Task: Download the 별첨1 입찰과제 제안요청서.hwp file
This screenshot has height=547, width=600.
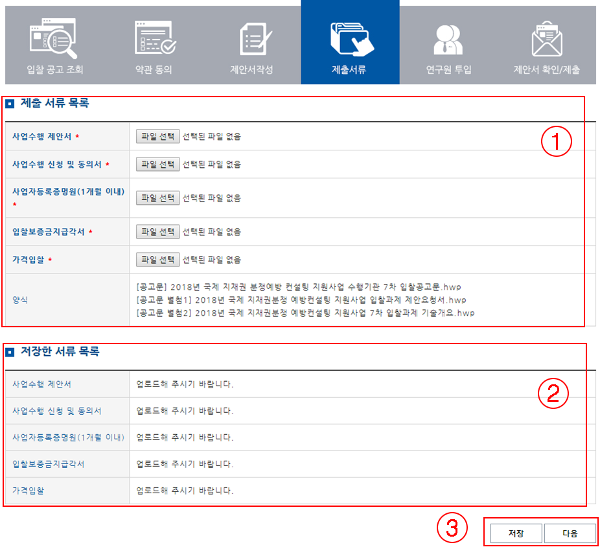Action: 301,300
